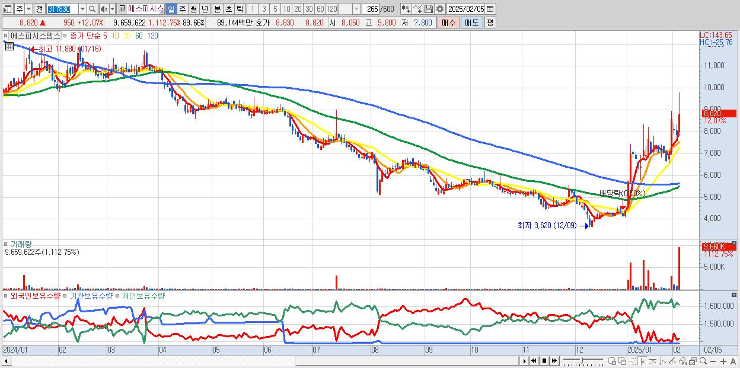740x368 pixels.
Task: Click the play button in bottom bar
Action: point(524,361)
